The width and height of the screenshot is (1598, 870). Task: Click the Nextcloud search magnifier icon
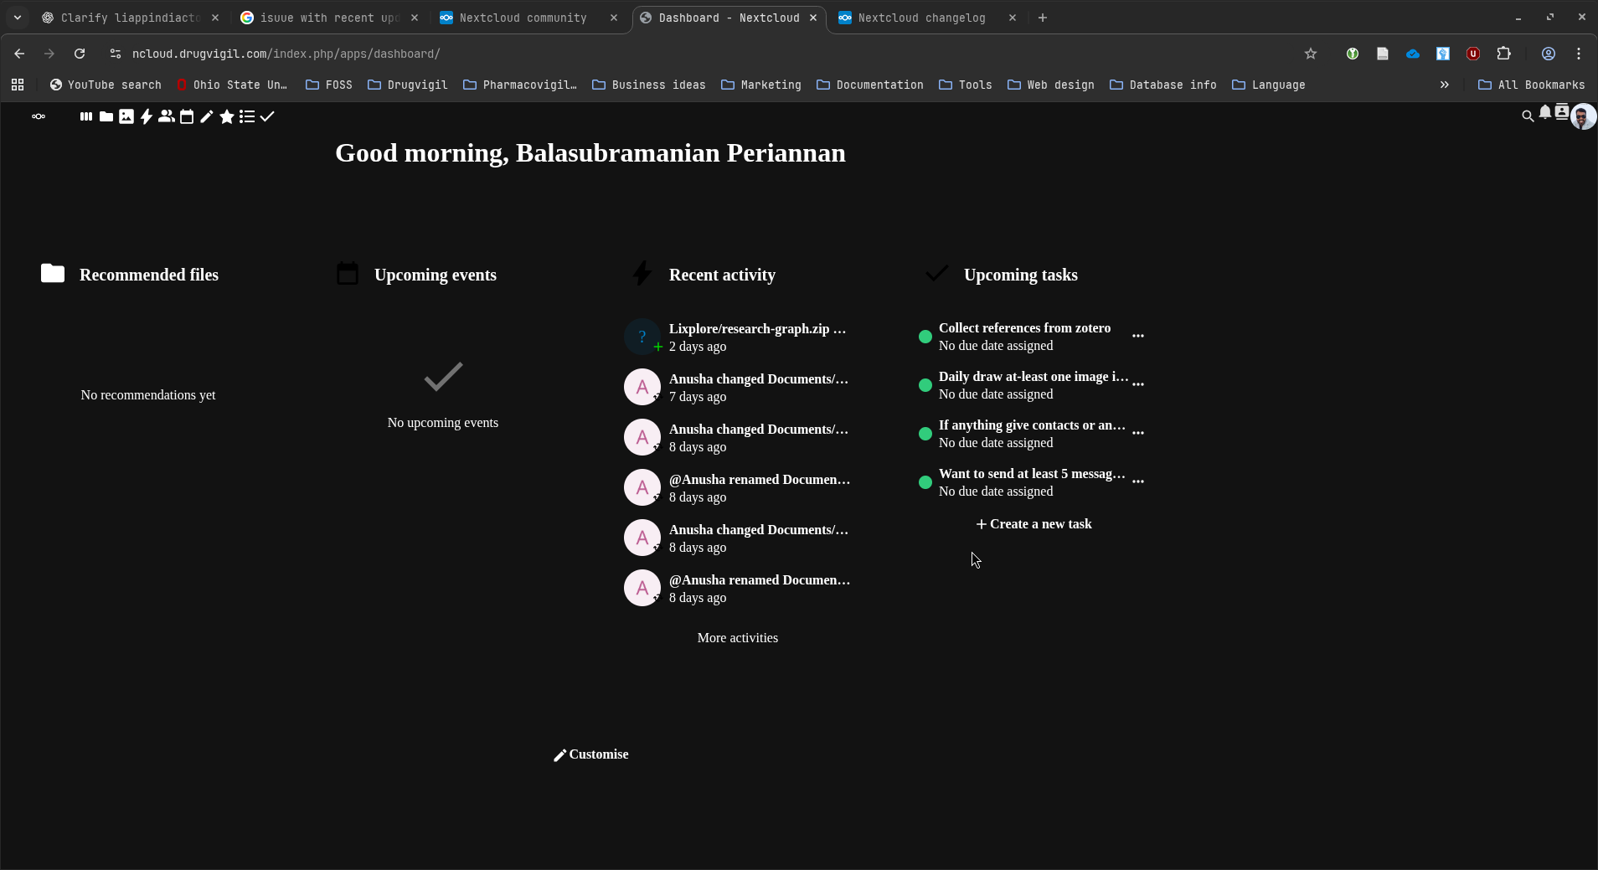click(x=1528, y=116)
